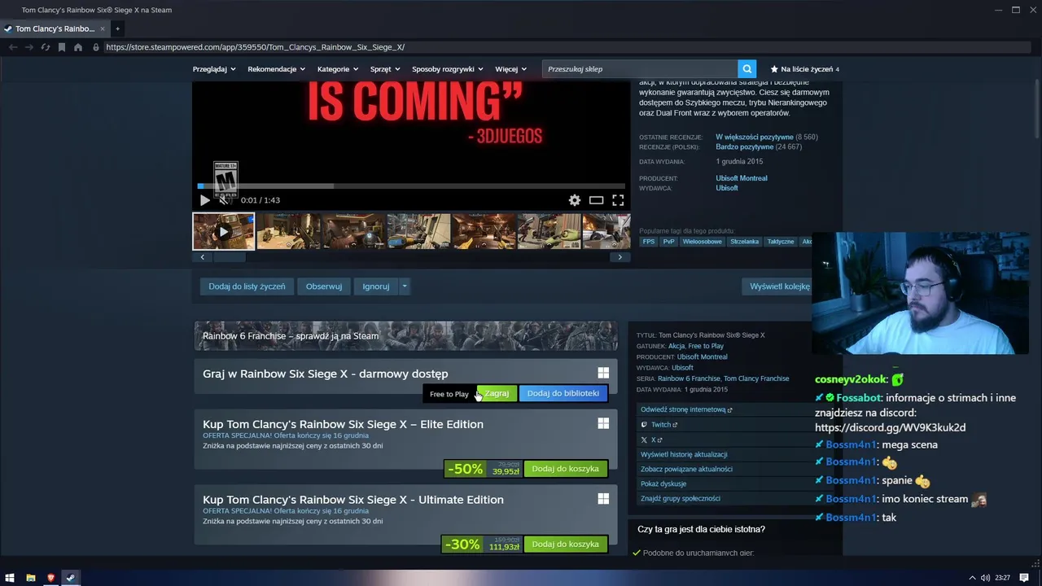Open the Akcja genre link
This screenshot has height=586, width=1042.
point(676,346)
